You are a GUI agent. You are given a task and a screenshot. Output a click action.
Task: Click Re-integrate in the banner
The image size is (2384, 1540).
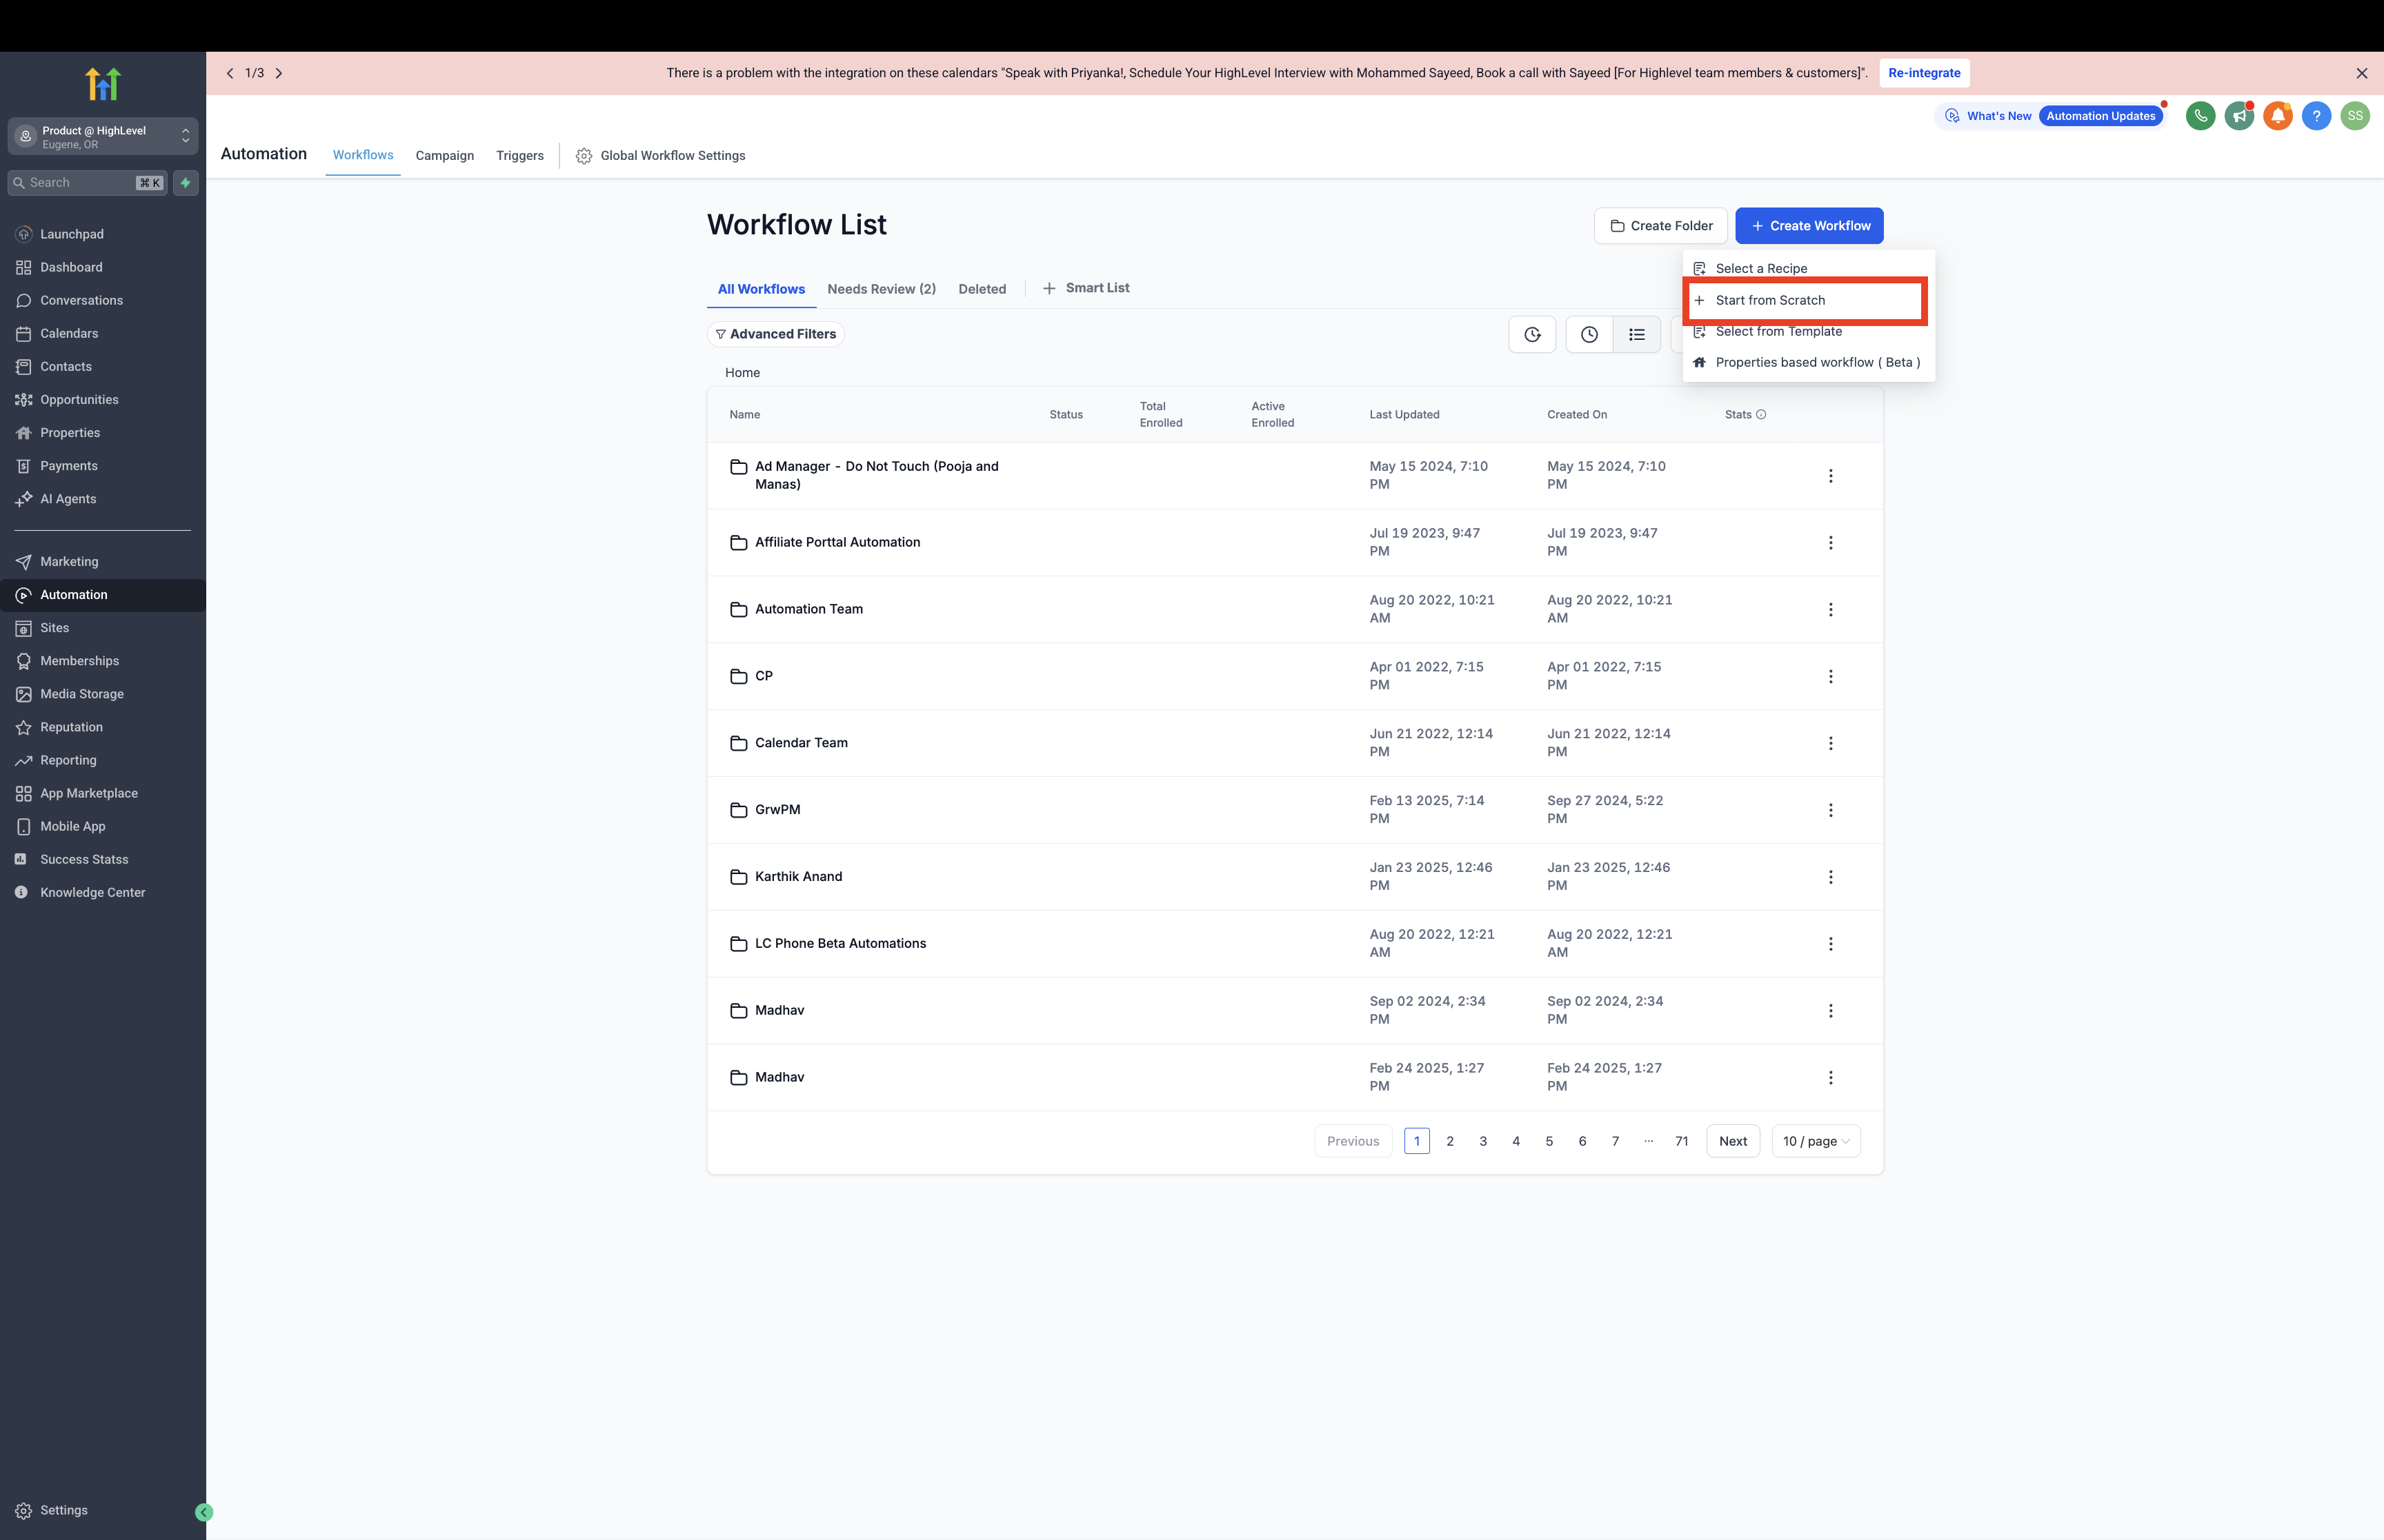[x=1924, y=73]
